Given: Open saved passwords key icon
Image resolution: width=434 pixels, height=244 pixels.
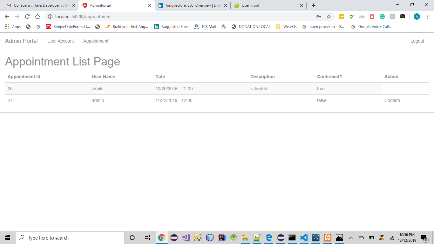Looking at the screenshot, I should [x=319, y=17].
